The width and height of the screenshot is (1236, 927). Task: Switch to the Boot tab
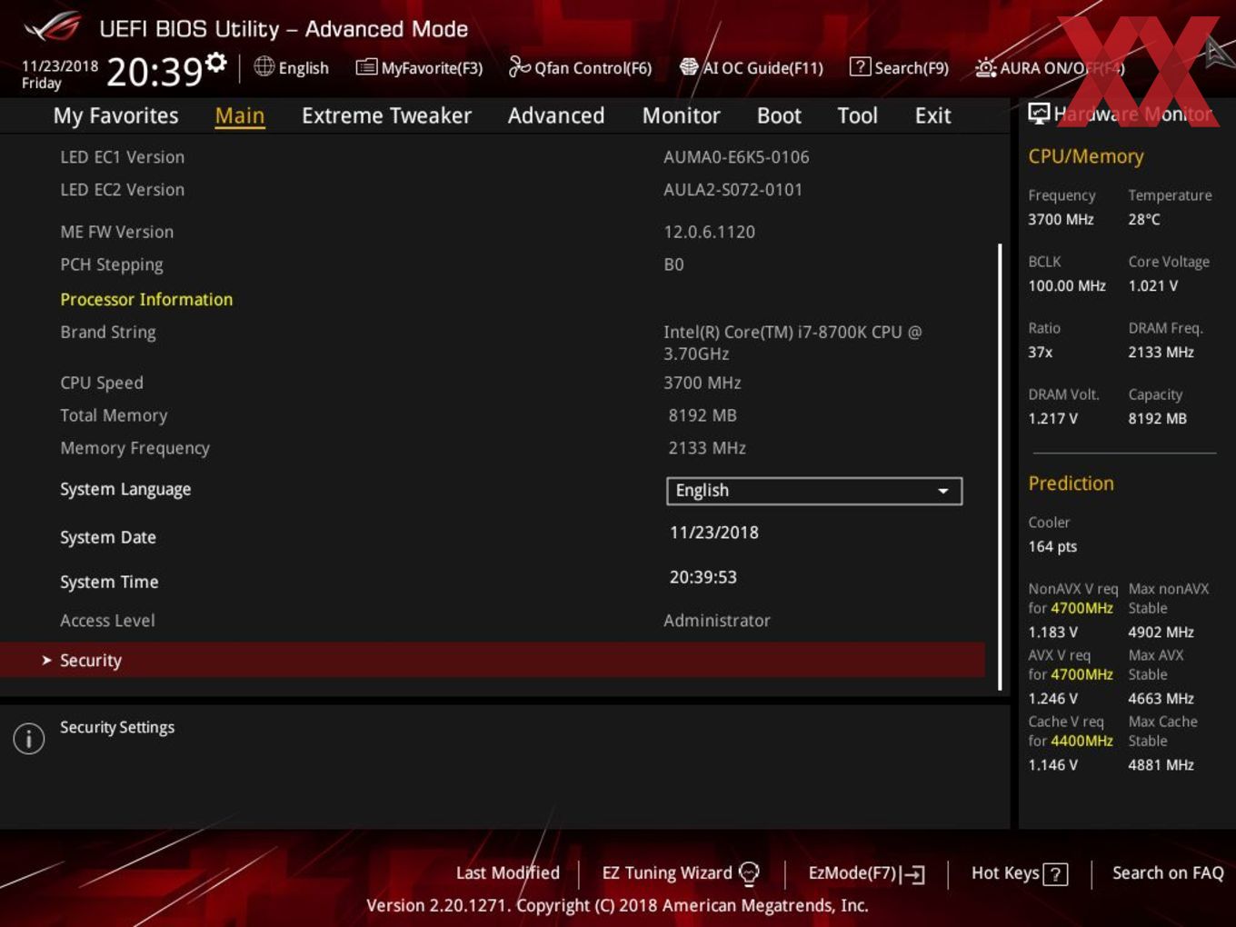(x=779, y=115)
